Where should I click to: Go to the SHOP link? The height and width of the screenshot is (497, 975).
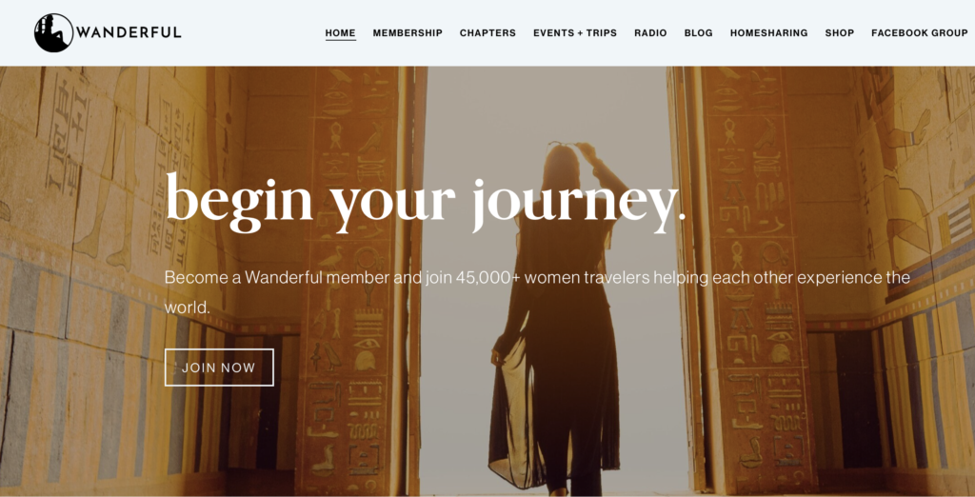(x=840, y=33)
